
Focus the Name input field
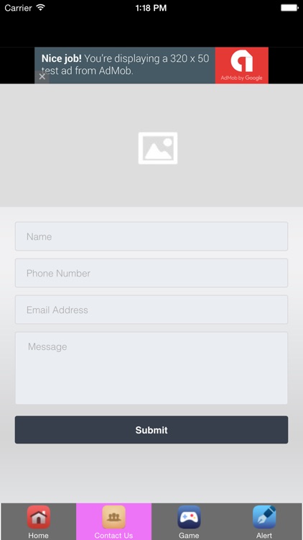(x=151, y=236)
